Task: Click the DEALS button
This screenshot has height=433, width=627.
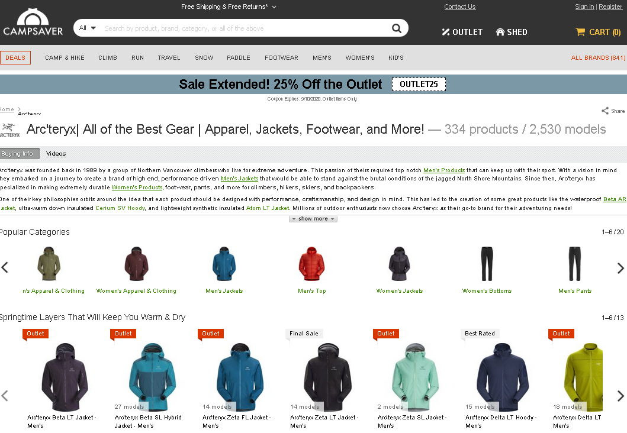Action: (x=15, y=58)
